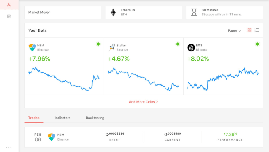Click the NEM name in bot card
Image resolution: width=269 pixels, height=152 pixels.
tap(41, 46)
